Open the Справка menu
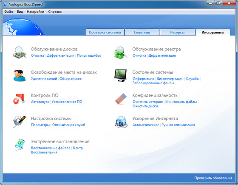Screen dimensions: 238x185 (x=55, y=11)
